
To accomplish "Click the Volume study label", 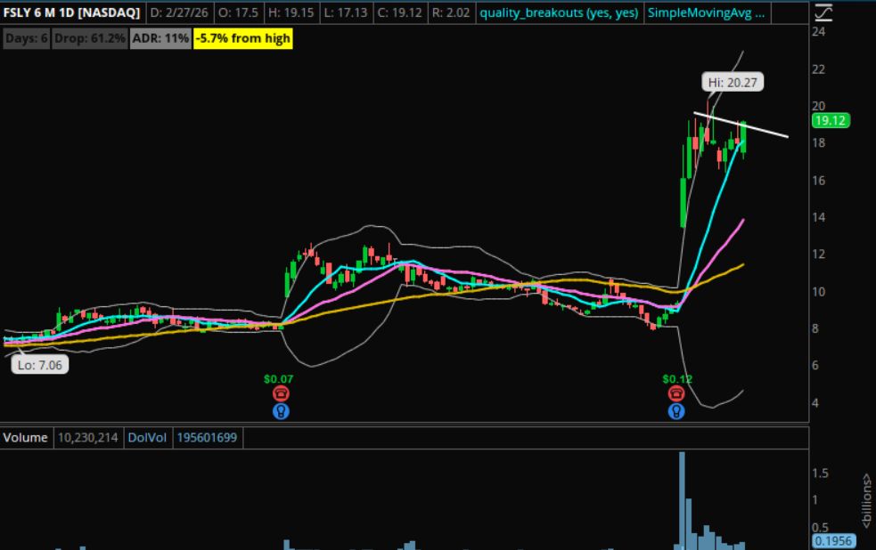I will coord(25,438).
